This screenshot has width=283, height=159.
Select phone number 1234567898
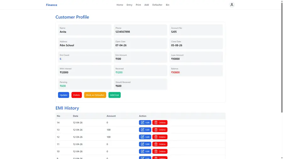click(123, 32)
